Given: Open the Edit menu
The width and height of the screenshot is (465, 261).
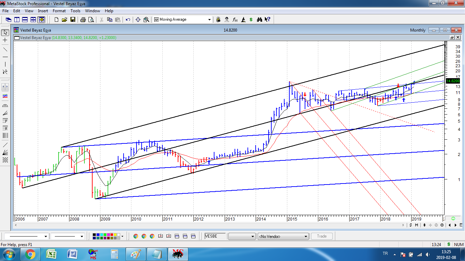Looking at the screenshot, I should click(x=16, y=11).
